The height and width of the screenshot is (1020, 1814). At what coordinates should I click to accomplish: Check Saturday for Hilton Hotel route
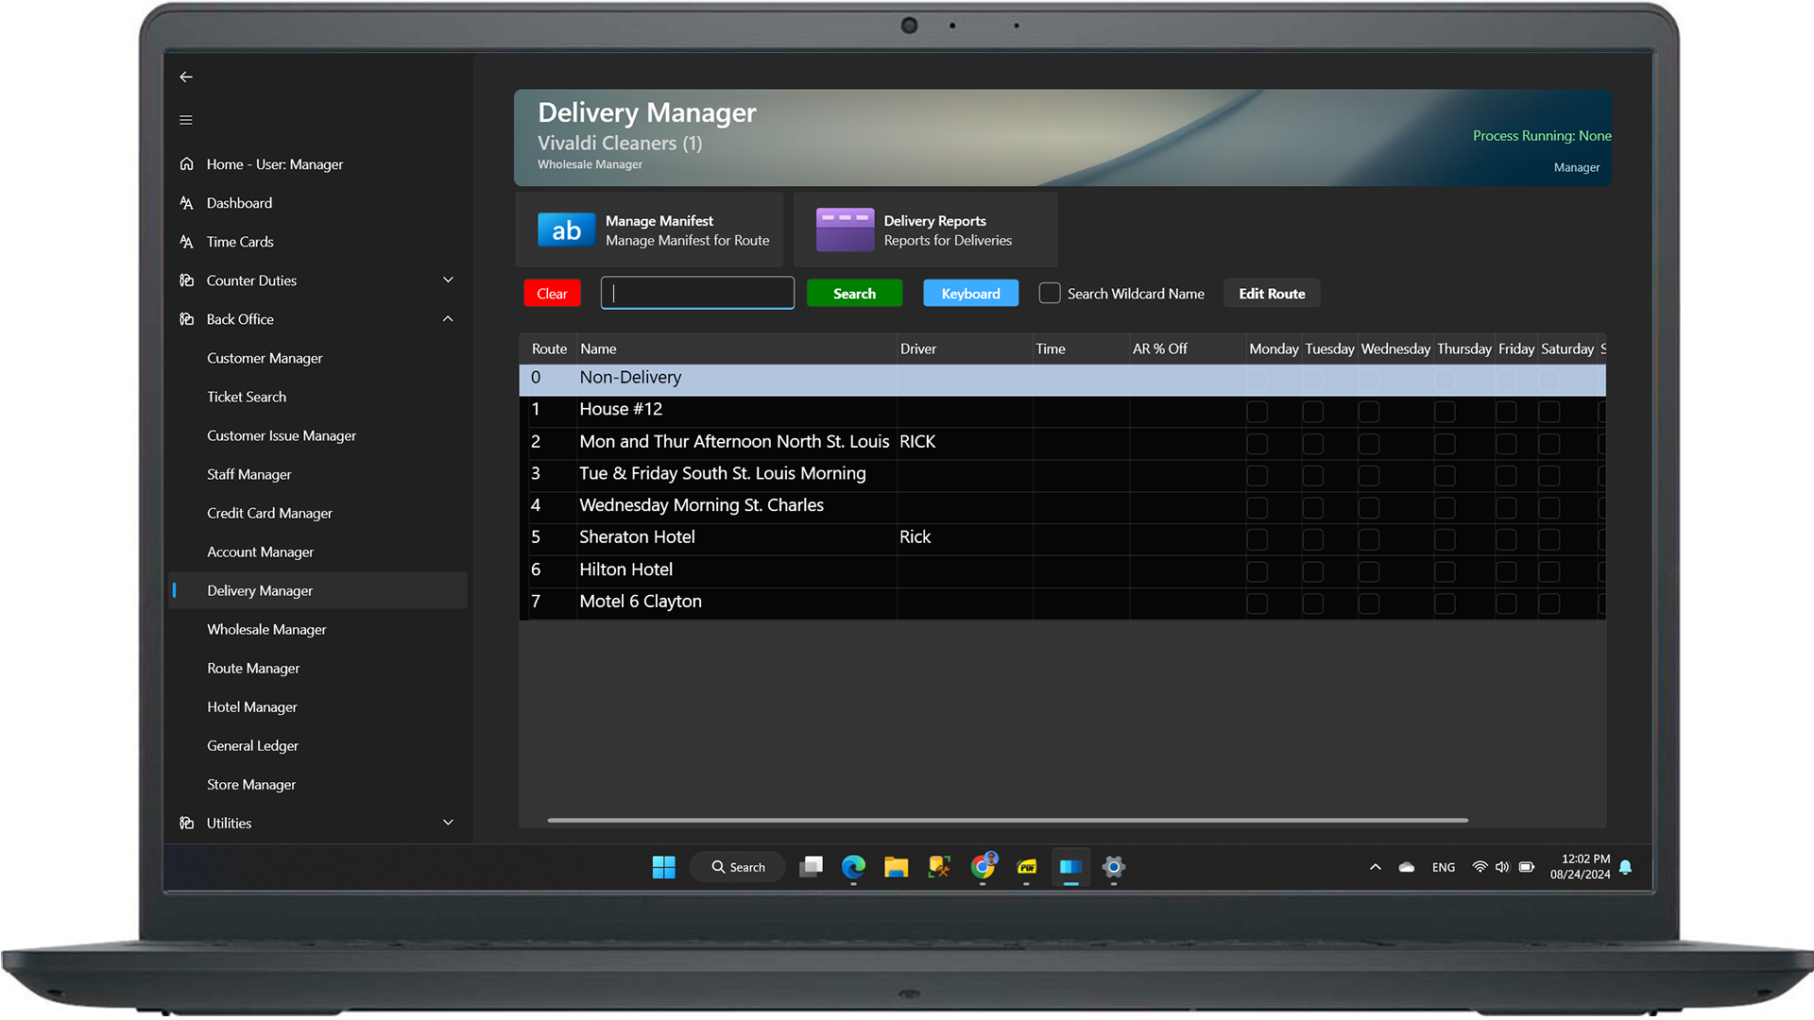[x=1549, y=572]
